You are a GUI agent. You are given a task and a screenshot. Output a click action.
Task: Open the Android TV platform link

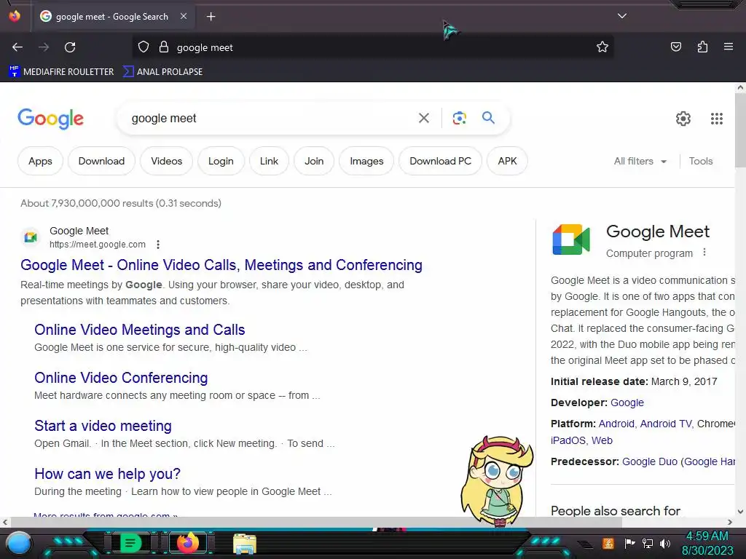pos(666,424)
